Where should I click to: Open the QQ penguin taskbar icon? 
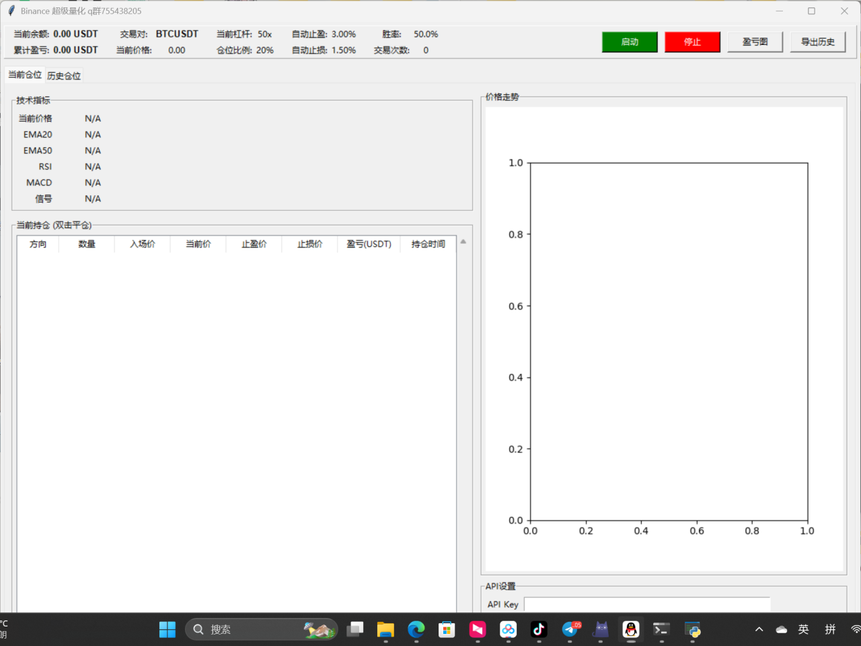coord(631,629)
